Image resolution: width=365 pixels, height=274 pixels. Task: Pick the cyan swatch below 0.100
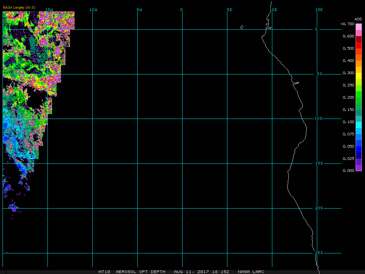point(359,125)
